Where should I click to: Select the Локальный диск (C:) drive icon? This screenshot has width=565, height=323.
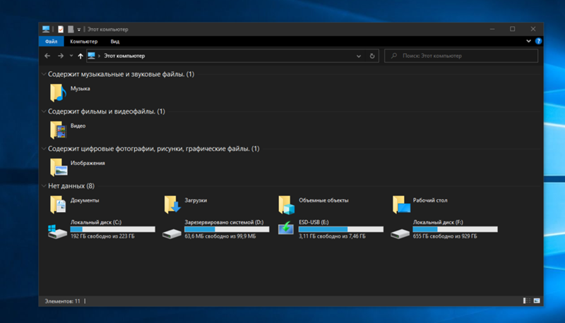tap(57, 231)
